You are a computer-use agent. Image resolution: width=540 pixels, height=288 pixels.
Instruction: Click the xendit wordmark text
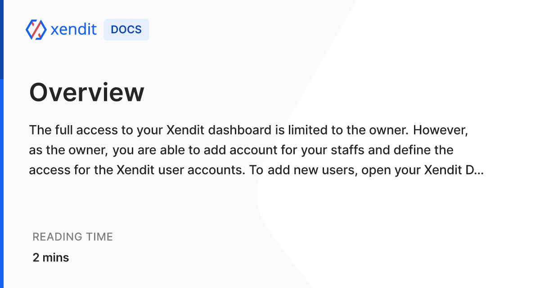73,30
